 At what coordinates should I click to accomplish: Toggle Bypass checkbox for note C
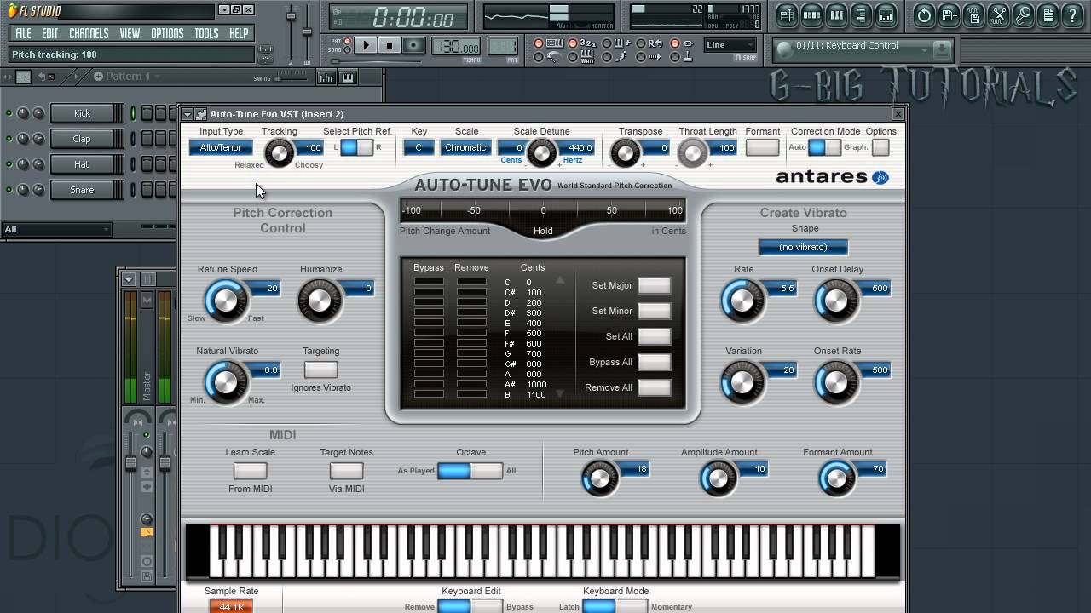[429, 282]
